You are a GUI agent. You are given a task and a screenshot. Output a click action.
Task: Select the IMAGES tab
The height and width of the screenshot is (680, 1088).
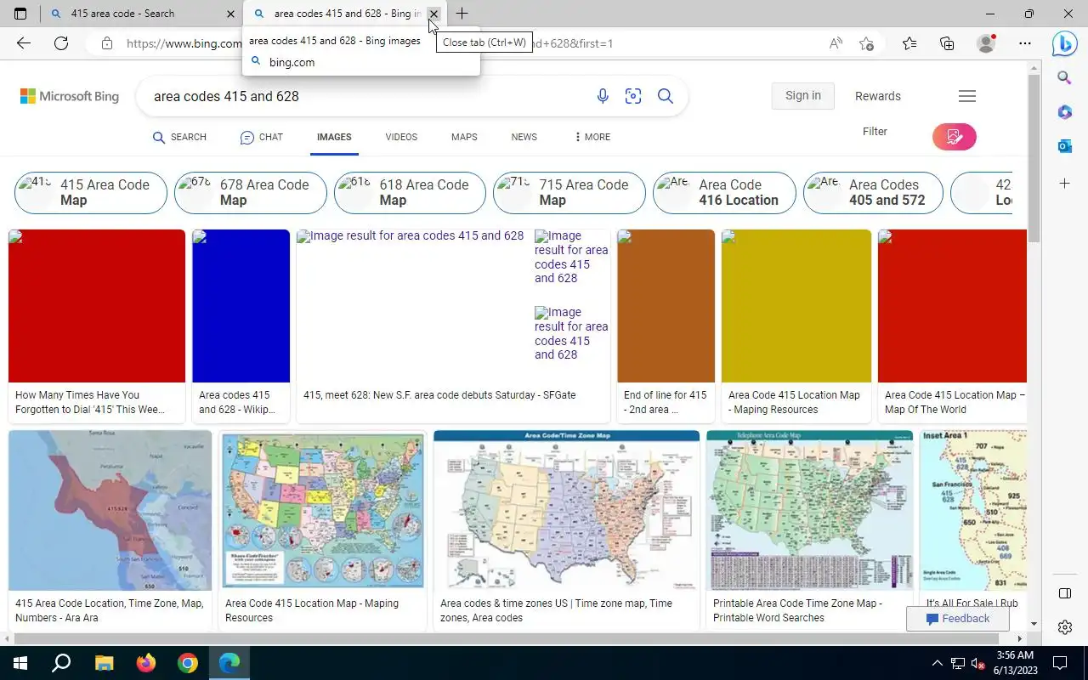click(334, 137)
